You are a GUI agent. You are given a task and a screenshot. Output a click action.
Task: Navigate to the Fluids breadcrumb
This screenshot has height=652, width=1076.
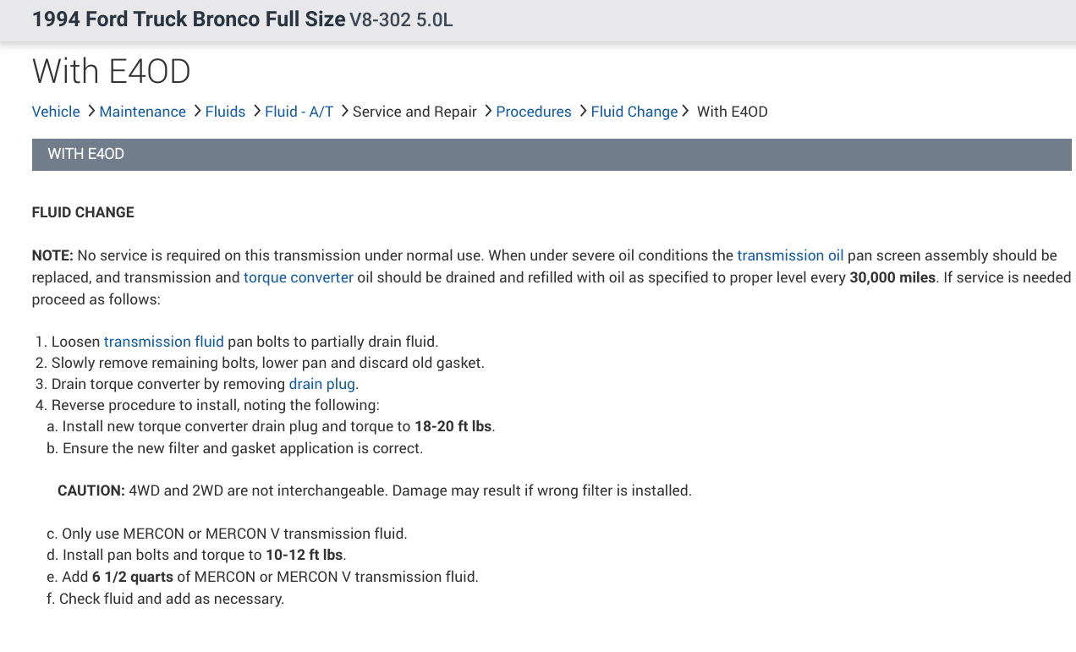(225, 112)
